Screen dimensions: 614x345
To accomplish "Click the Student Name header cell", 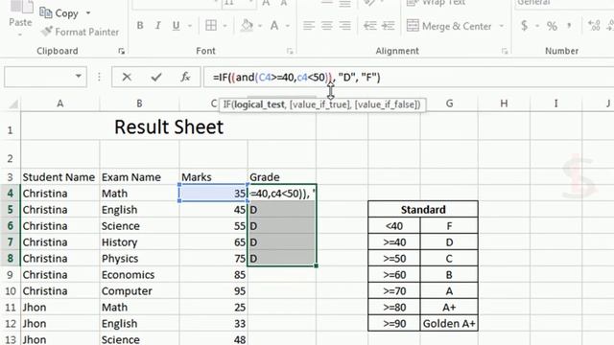I will click(60, 177).
